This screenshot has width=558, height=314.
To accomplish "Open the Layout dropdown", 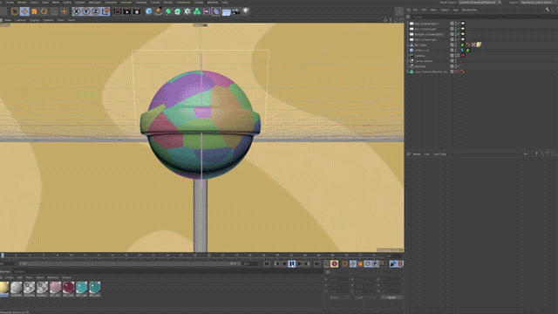I will coord(539,2).
